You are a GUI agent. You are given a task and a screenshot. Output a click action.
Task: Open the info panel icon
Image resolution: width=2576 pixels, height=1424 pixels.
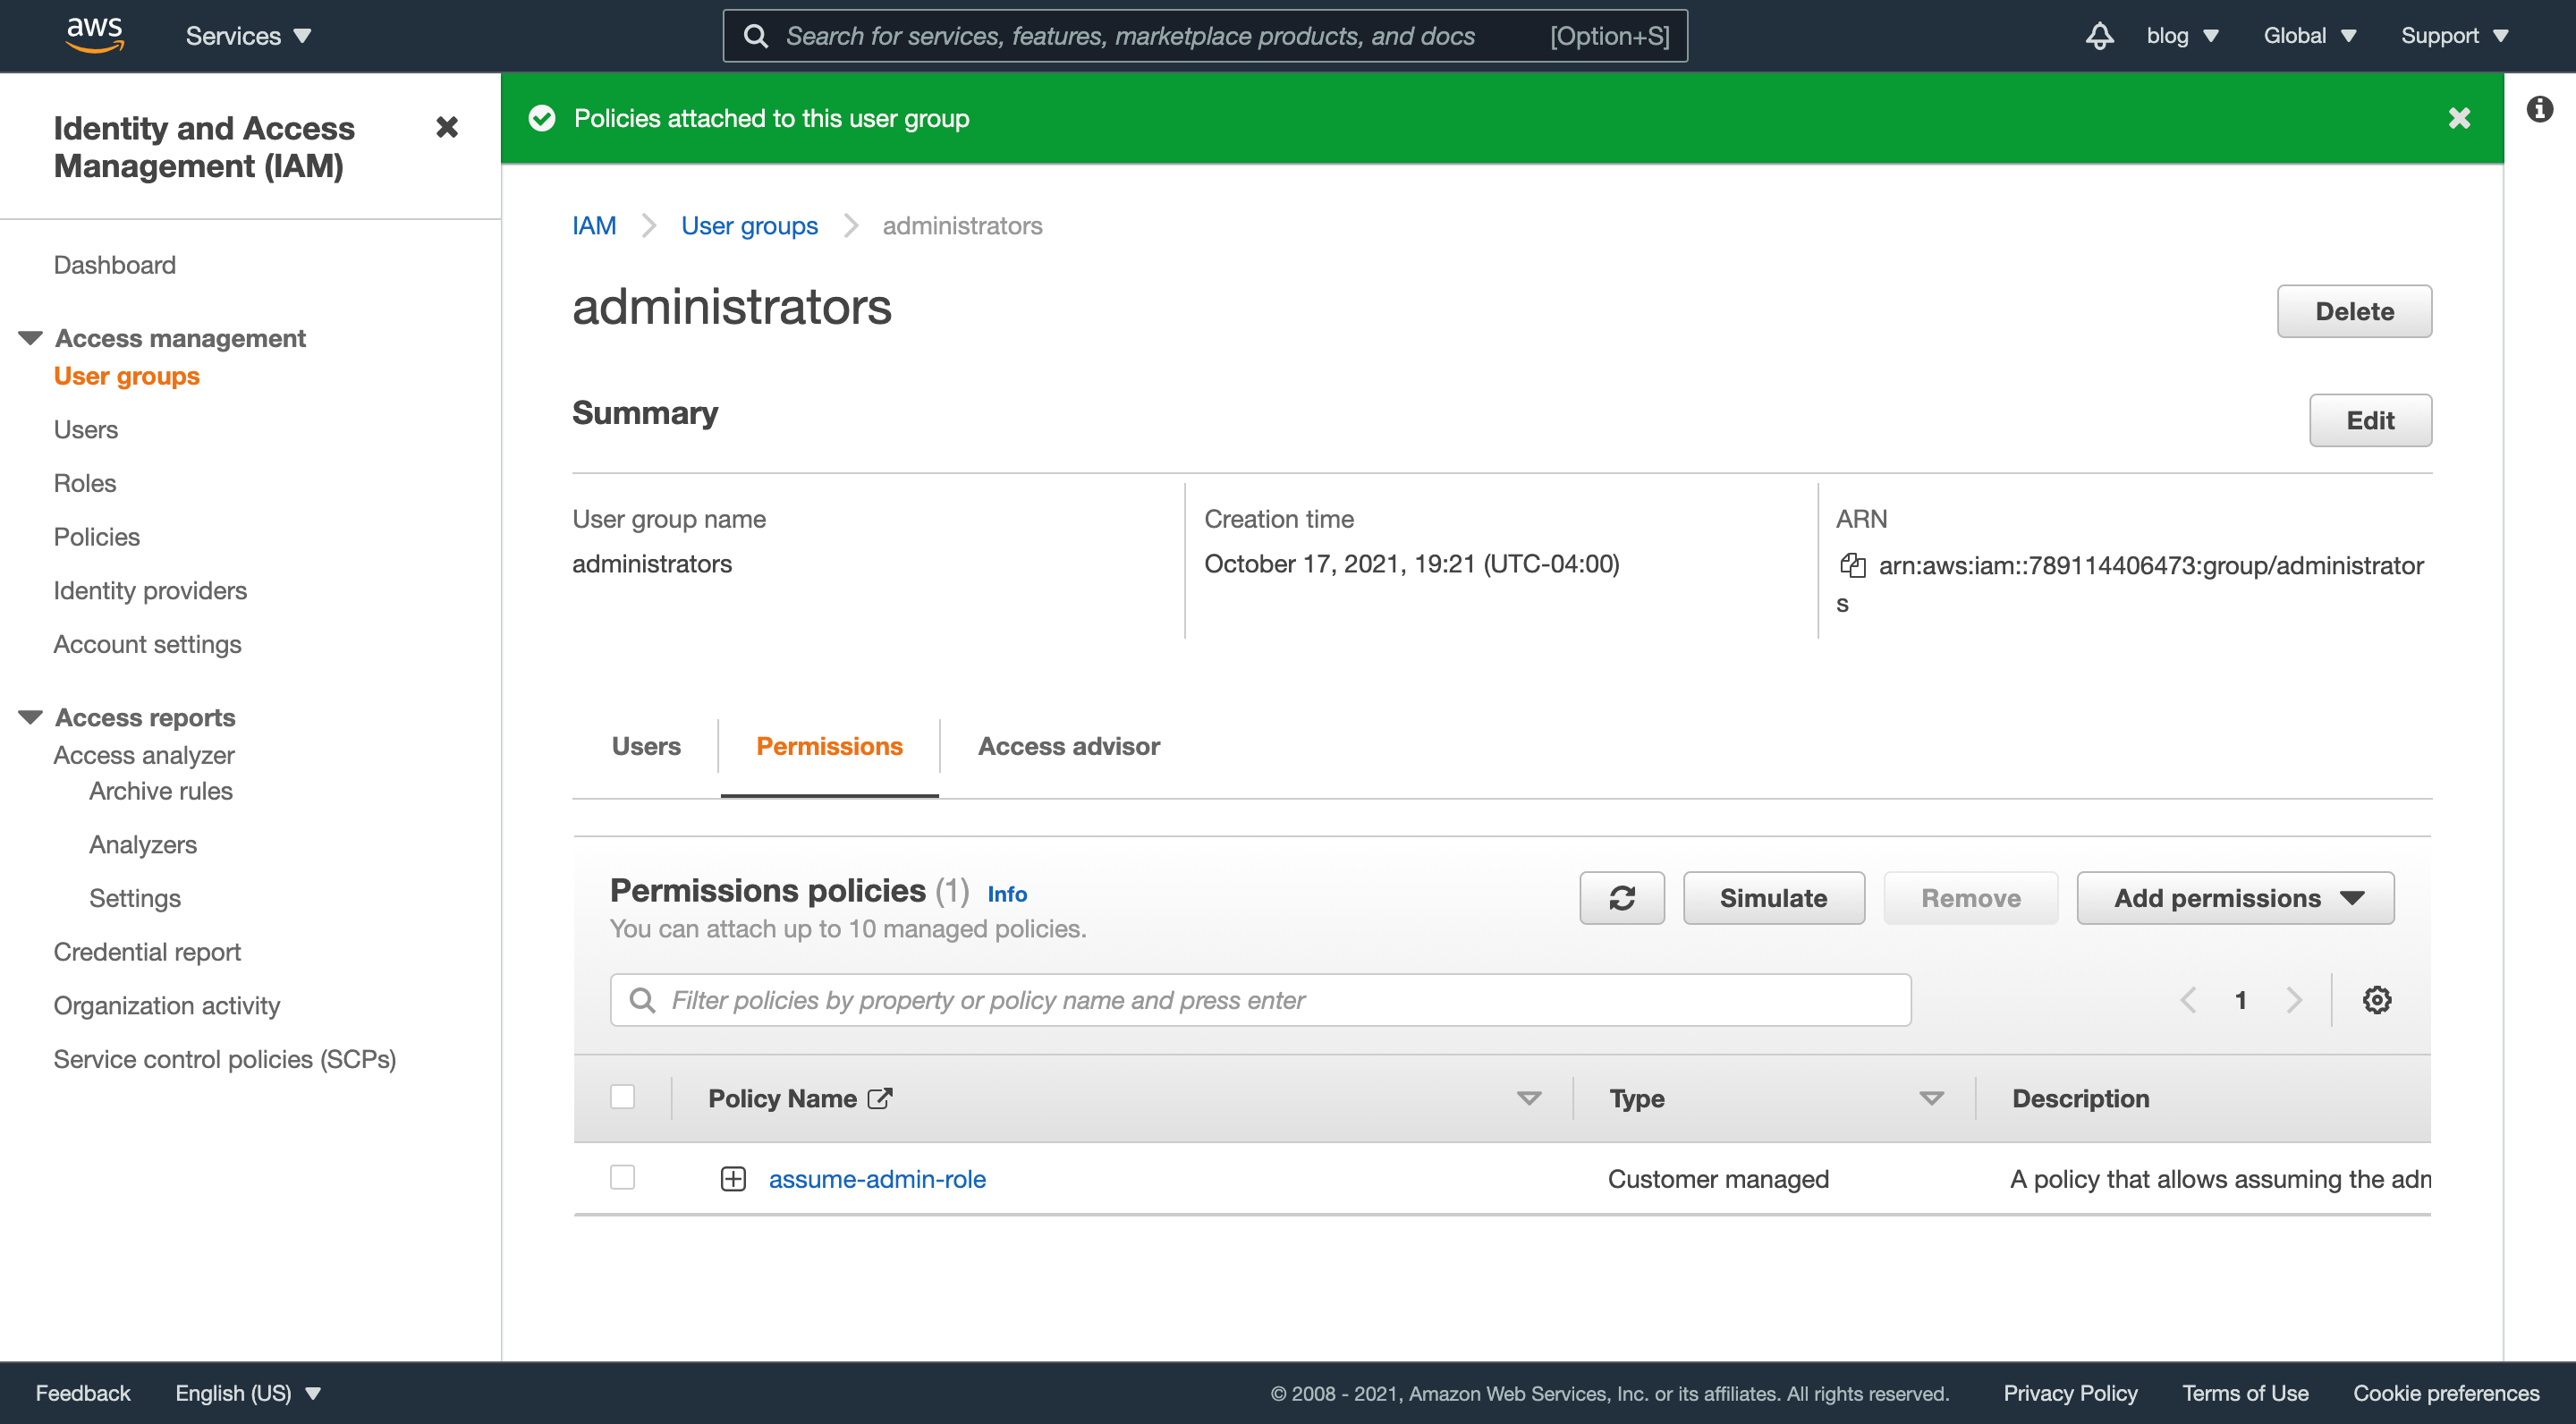coord(2539,109)
